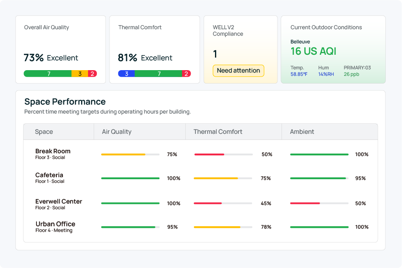Open the Urban Office space entry
This screenshot has width=402, height=268.
point(55,224)
